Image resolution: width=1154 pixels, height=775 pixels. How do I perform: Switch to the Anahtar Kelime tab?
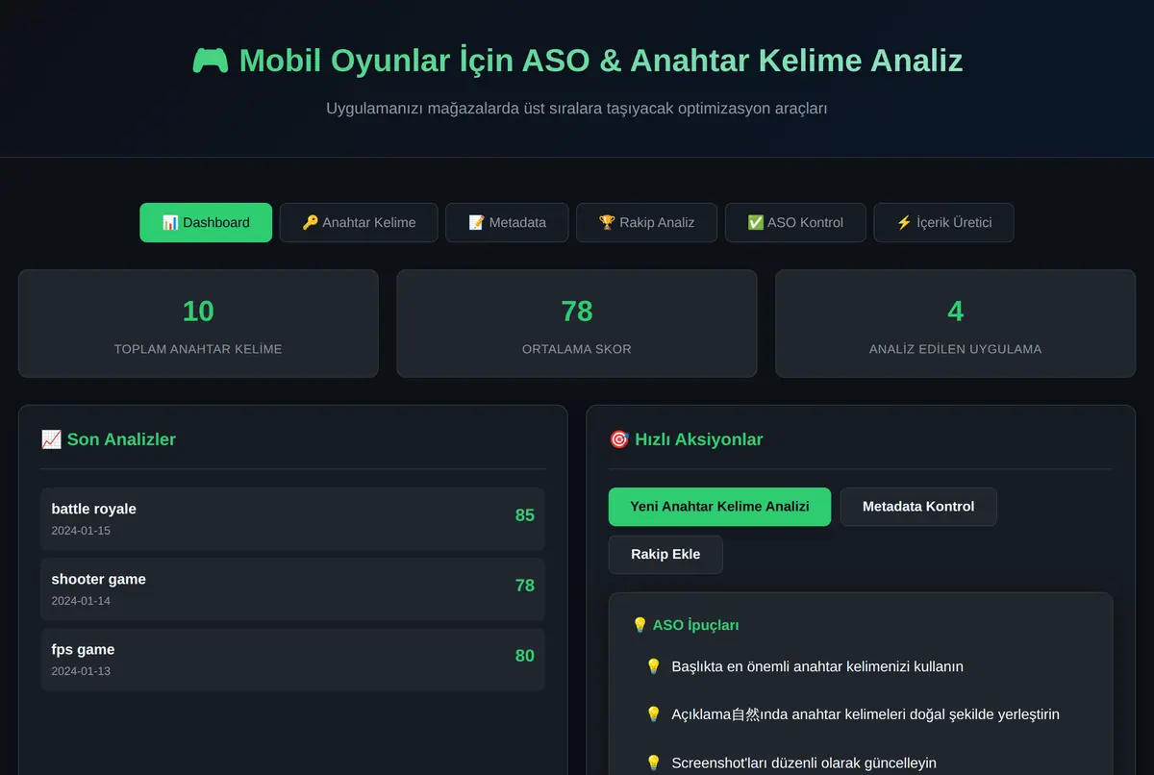click(359, 222)
